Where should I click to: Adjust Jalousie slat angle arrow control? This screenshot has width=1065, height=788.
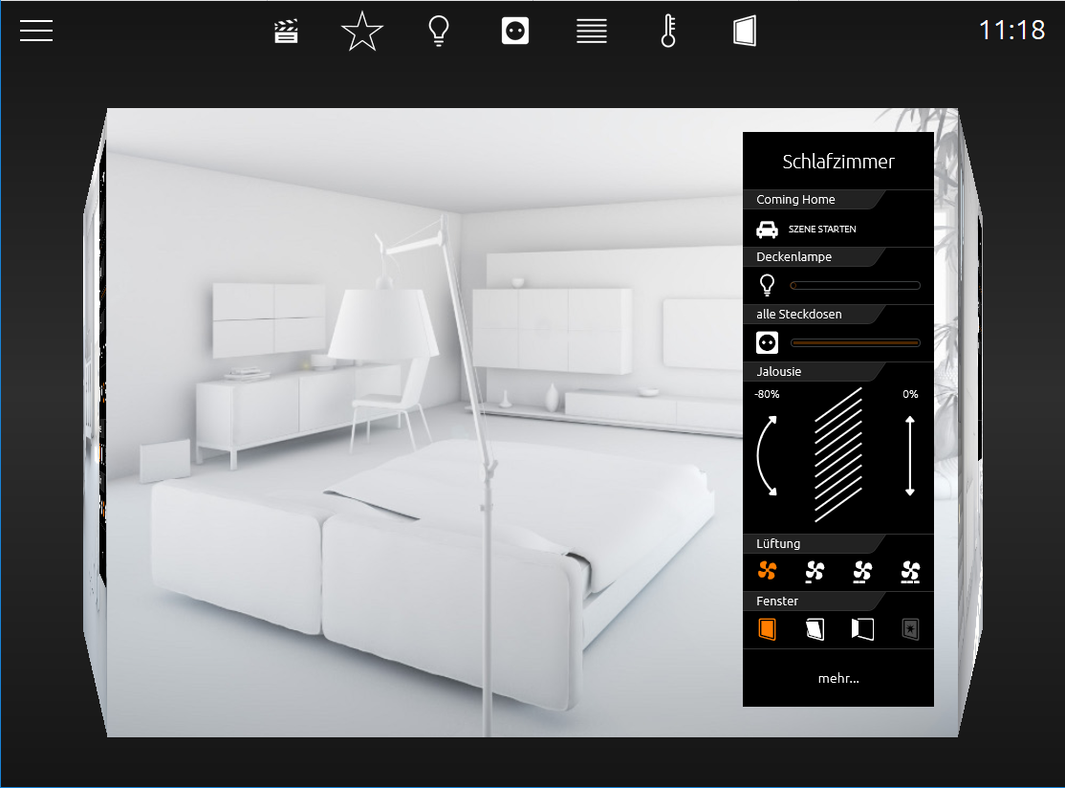point(767,456)
